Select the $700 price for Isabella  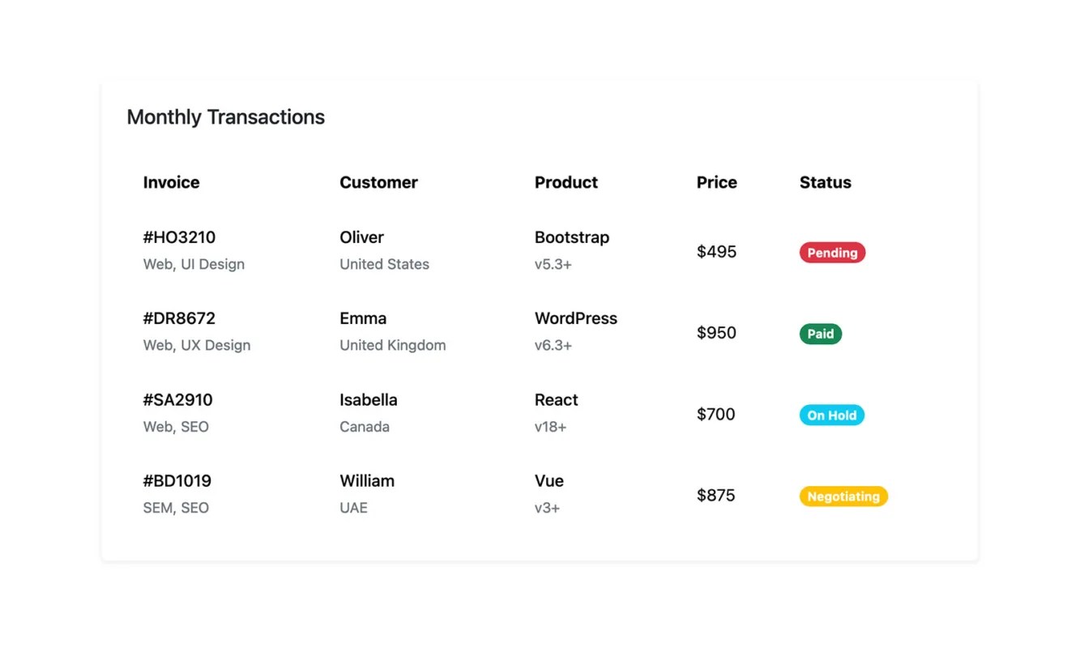point(716,414)
